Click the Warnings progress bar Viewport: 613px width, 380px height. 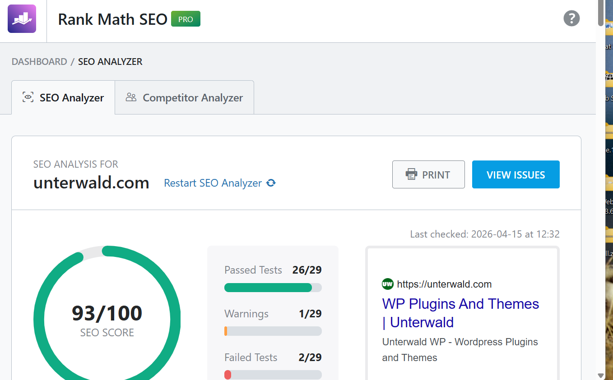tap(273, 331)
